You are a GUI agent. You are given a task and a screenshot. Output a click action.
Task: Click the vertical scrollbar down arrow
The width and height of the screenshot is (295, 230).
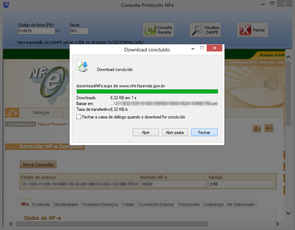point(288,213)
